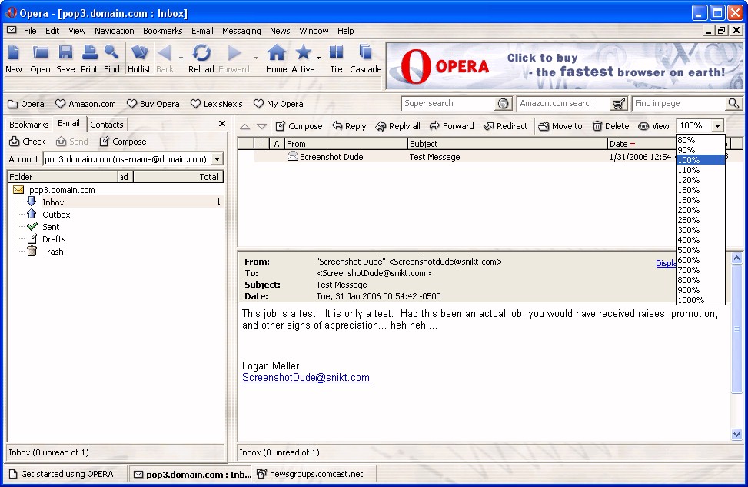The width and height of the screenshot is (748, 487).
Task: Select 150% in the zoom list
Action: [x=700, y=190]
